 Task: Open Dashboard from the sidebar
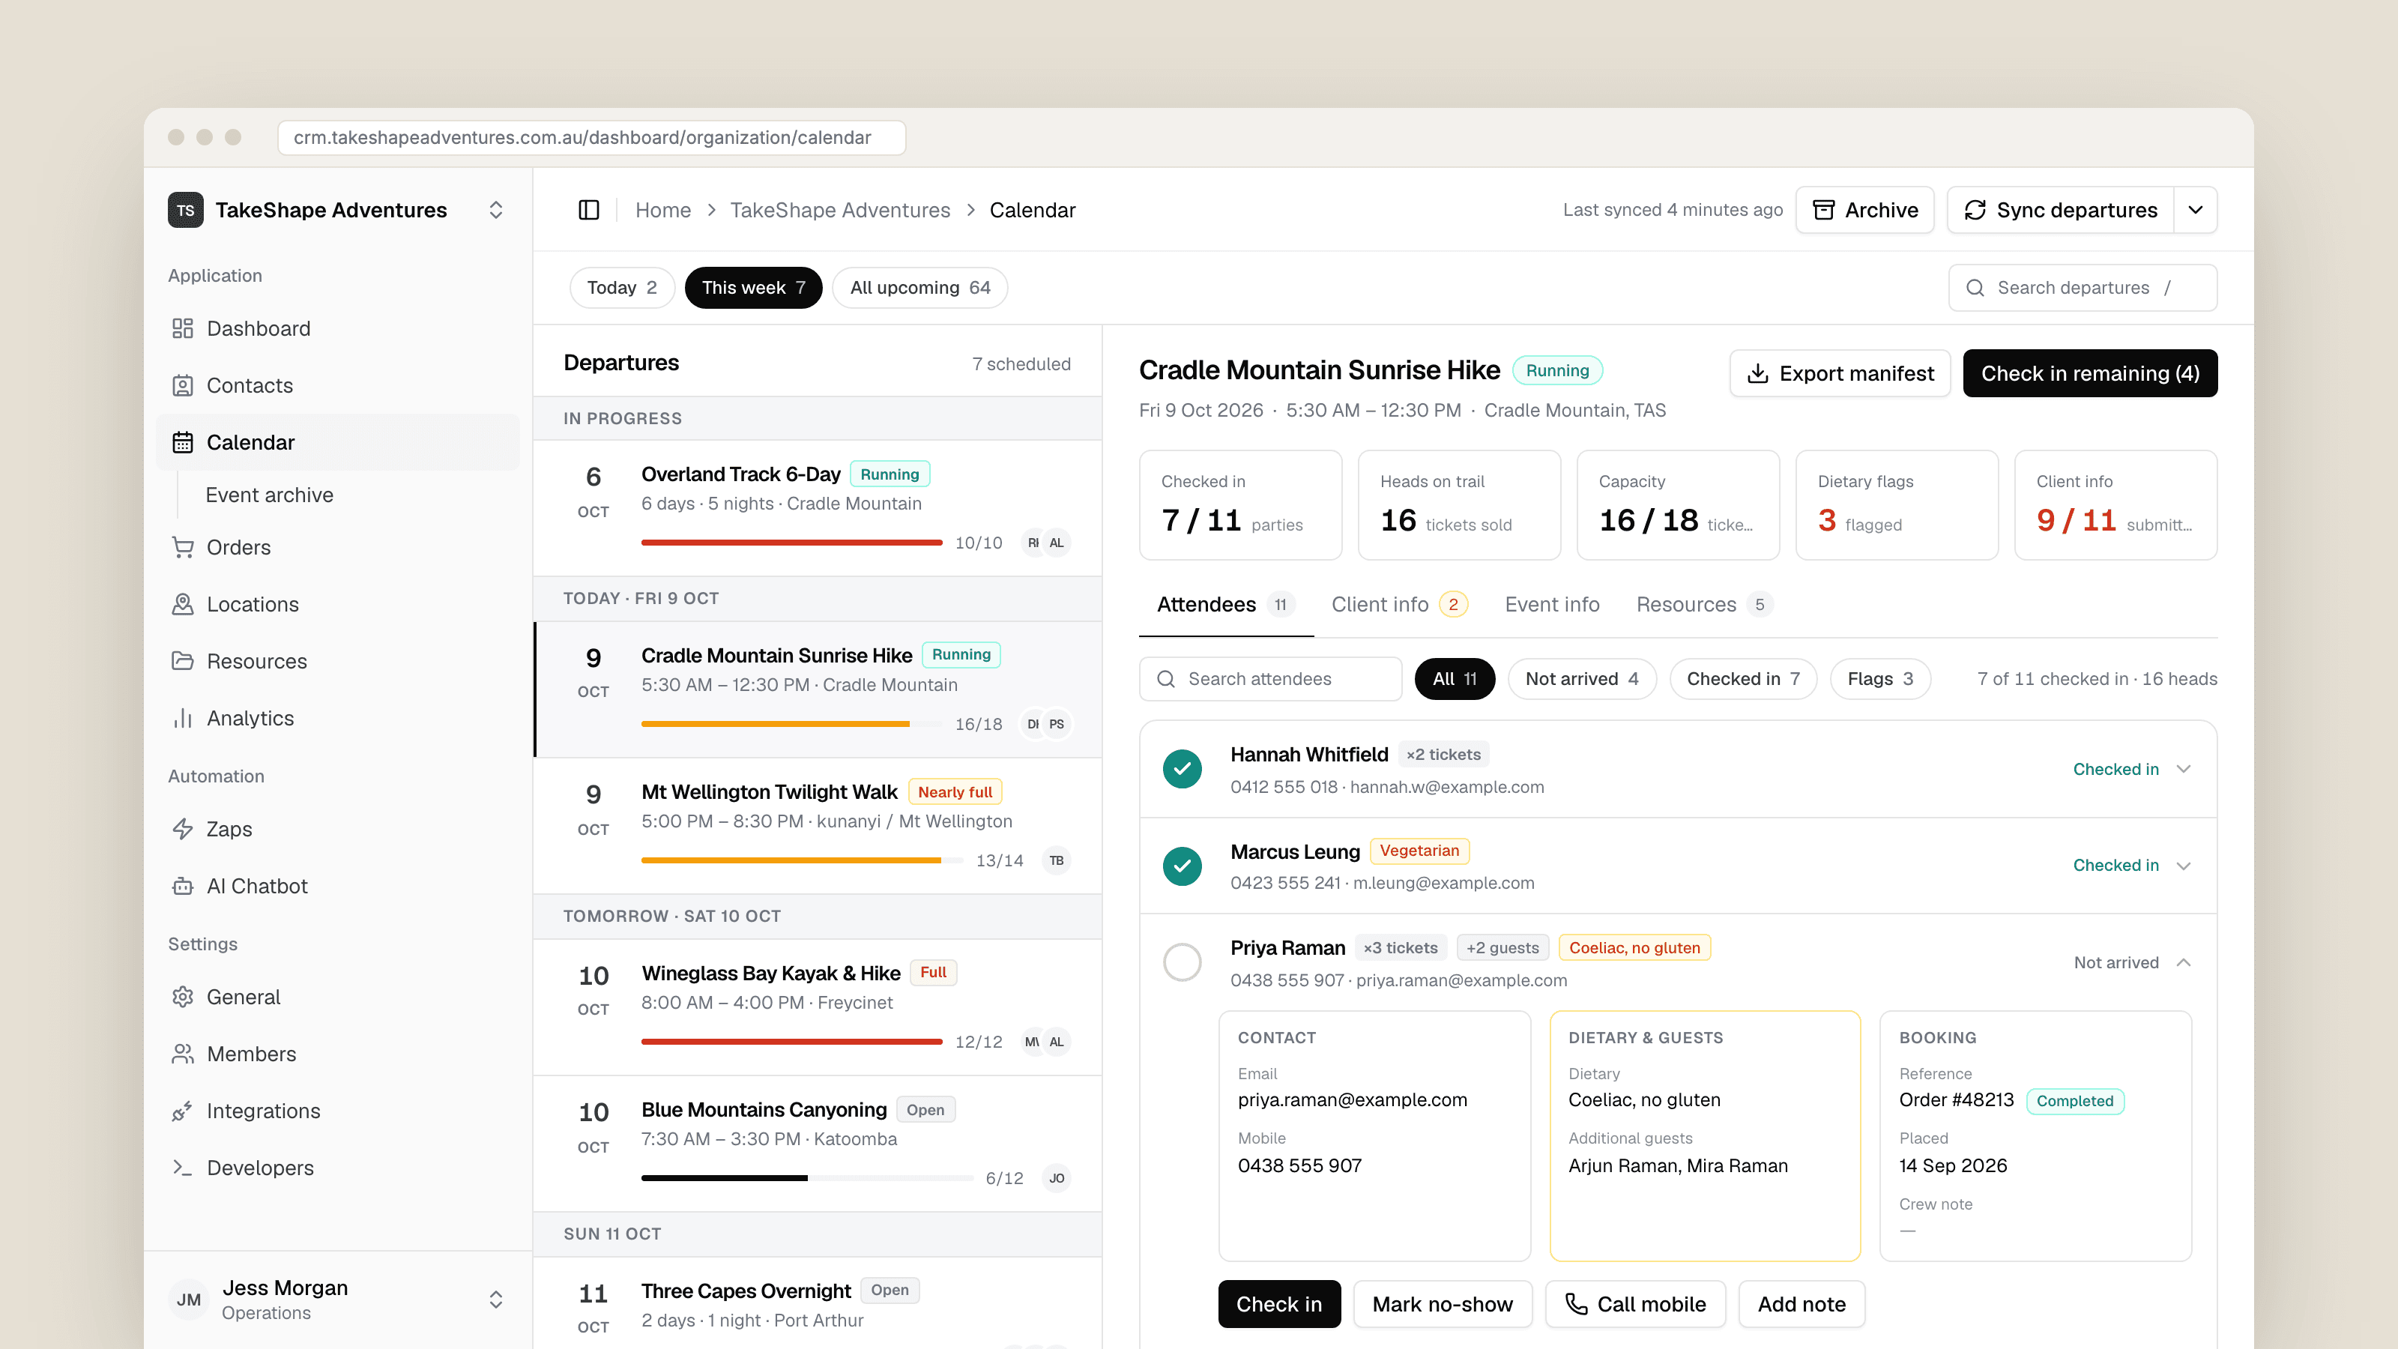click(337, 329)
